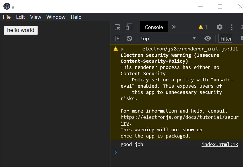Image resolution: width=243 pixels, height=167 pixels.
Task: Open the View menu
Action: click(x=36, y=17)
